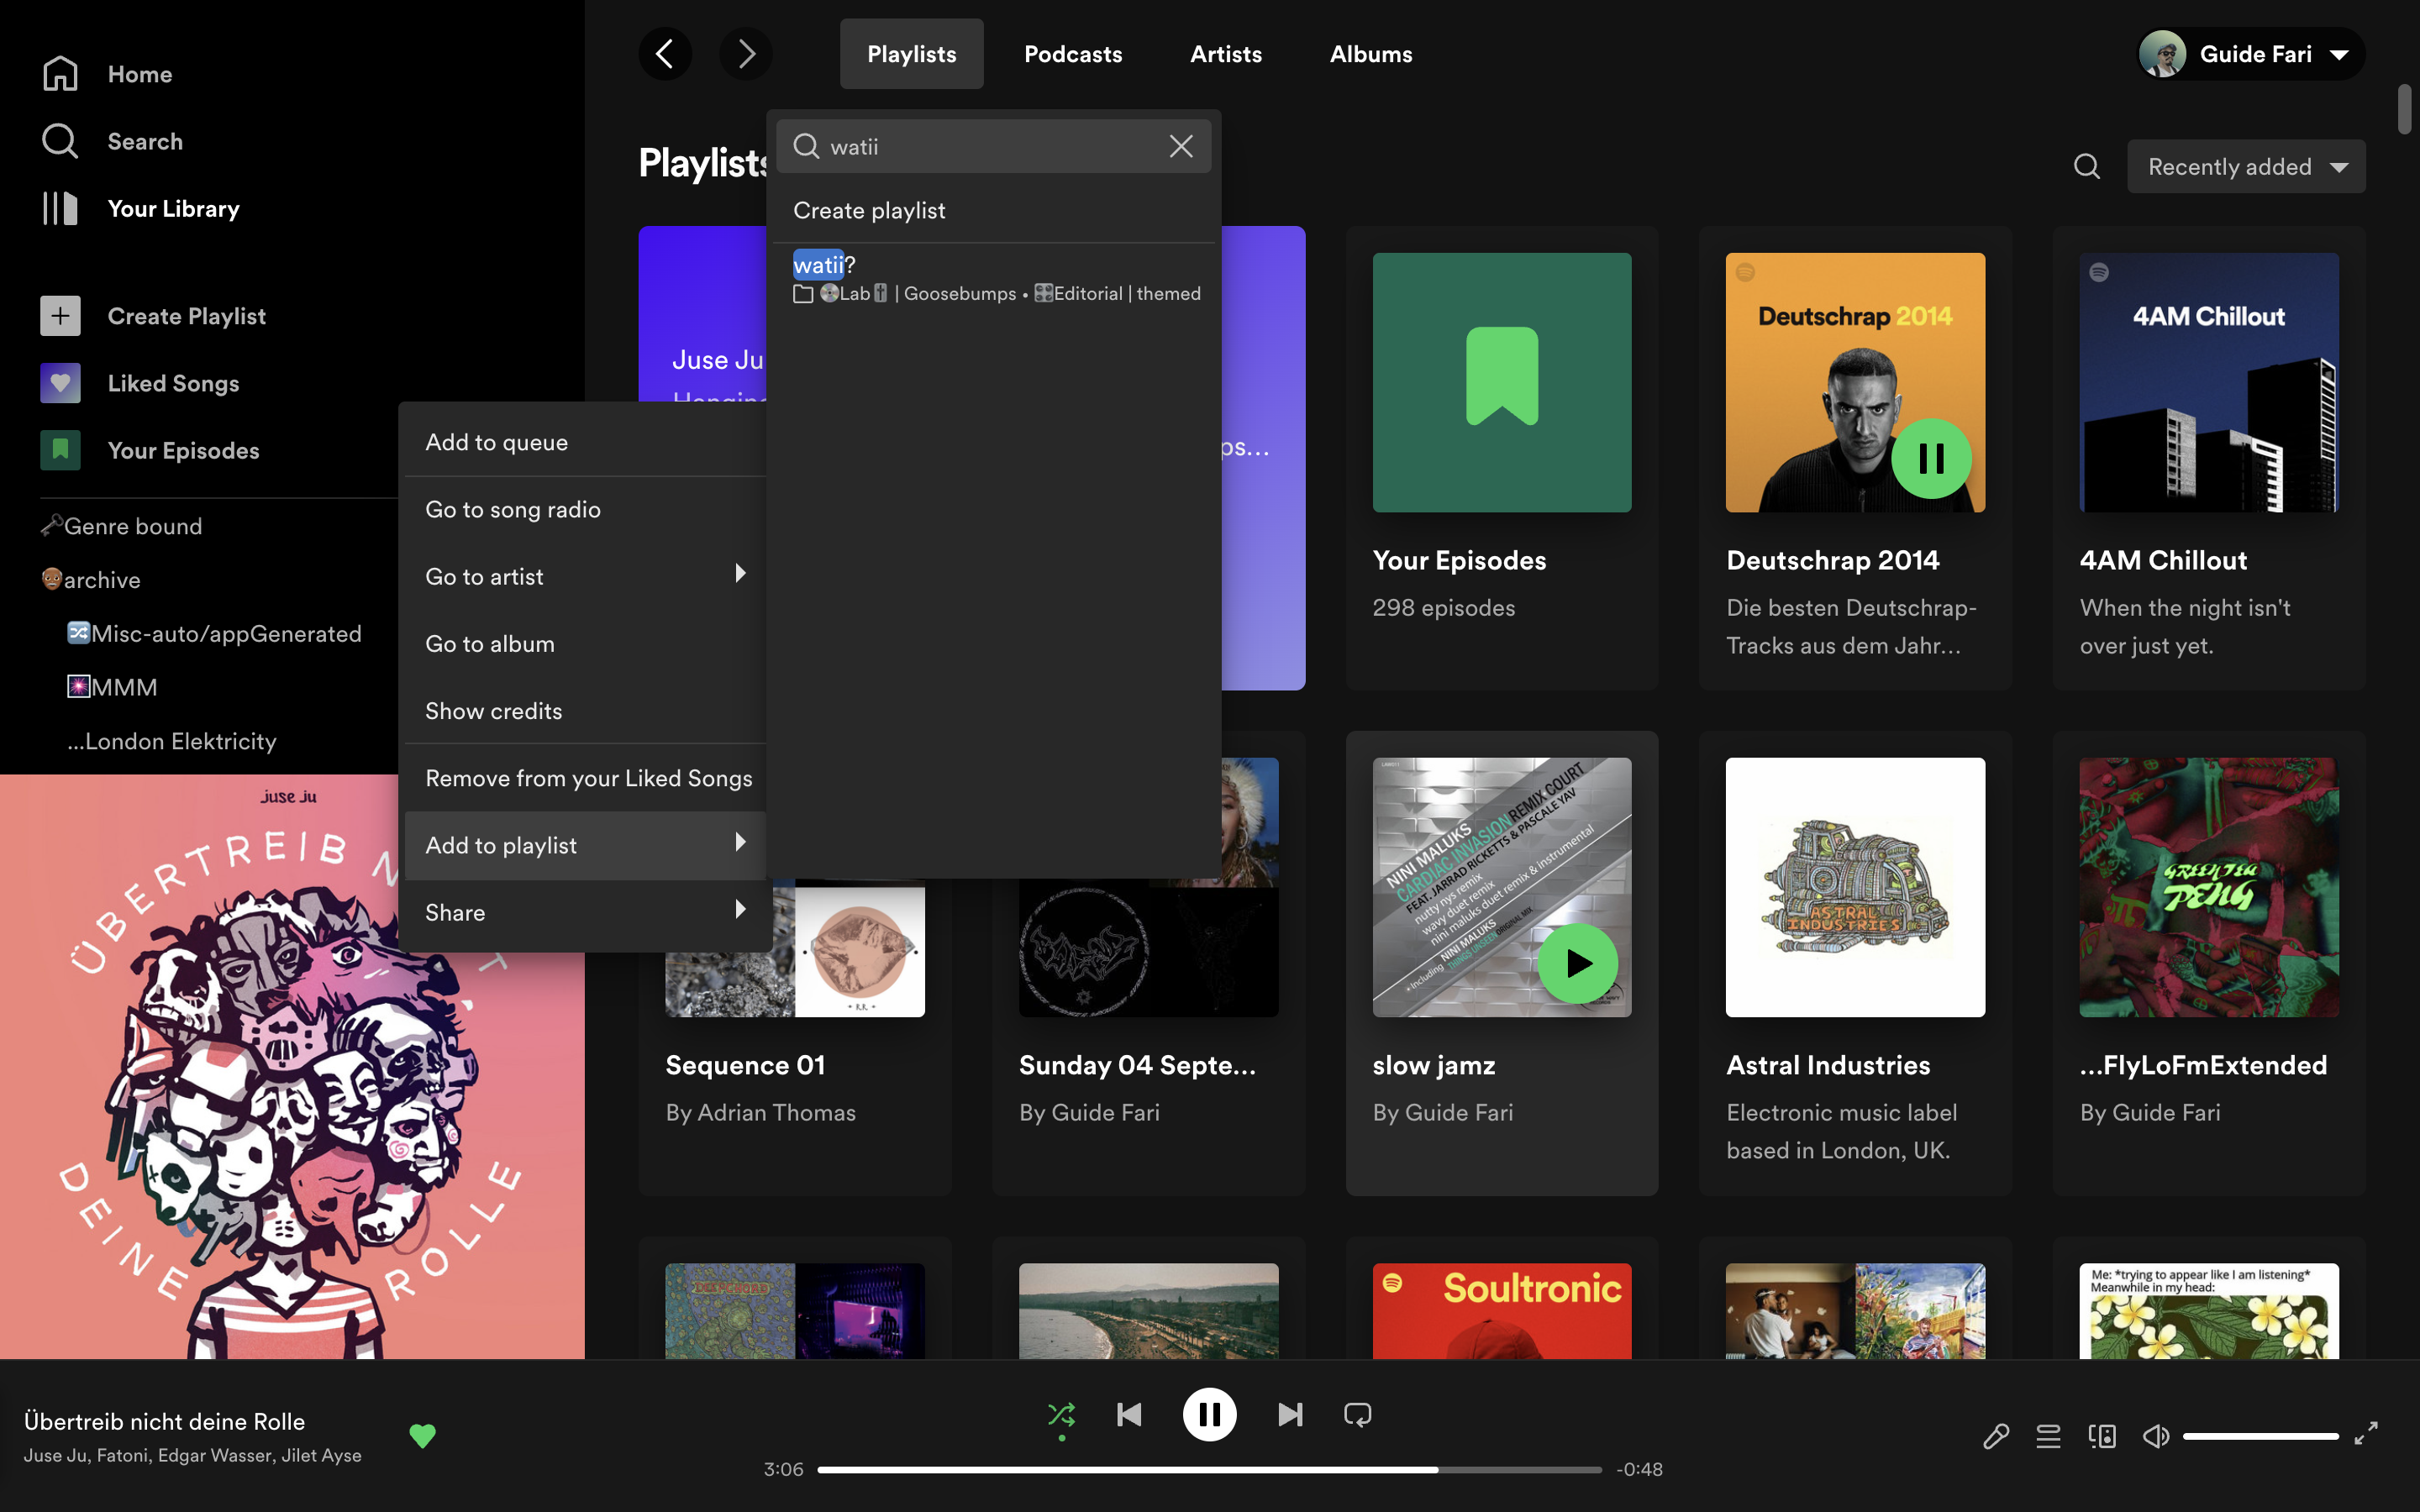Toggle repeat mode
The height and width of the screenshot is (1512, 2420).
[x=1358, y=1415]
